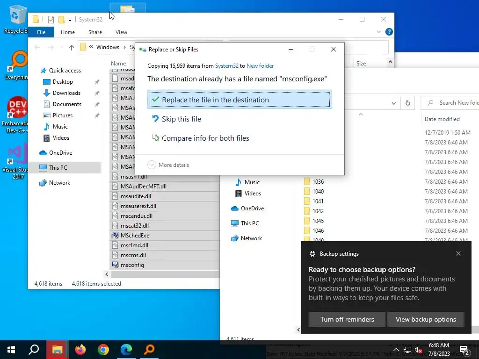Select Documents in System32 sidebar
Screen dimensions: 479x359
pos(67,104)
